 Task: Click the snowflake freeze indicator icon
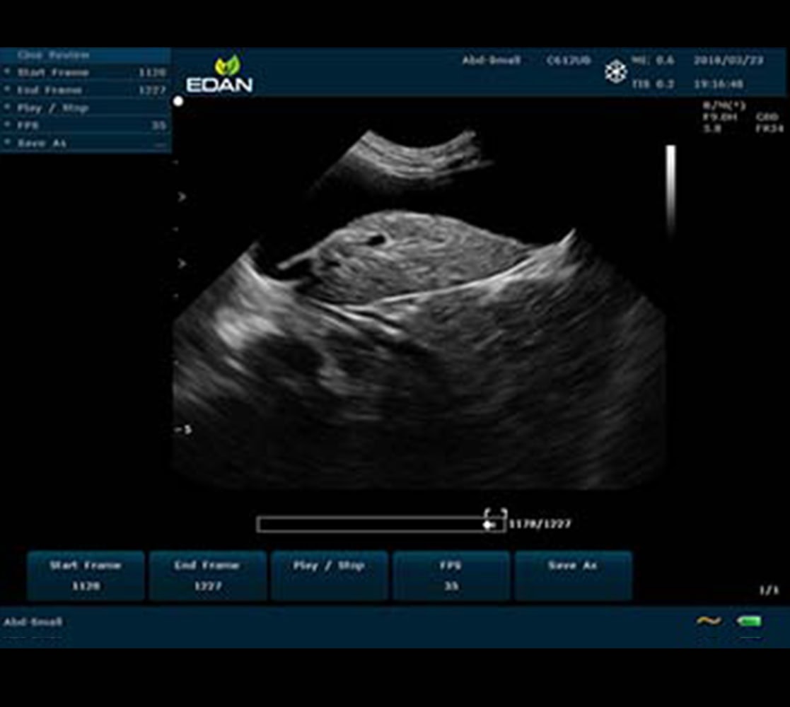(x=617, y=71)
